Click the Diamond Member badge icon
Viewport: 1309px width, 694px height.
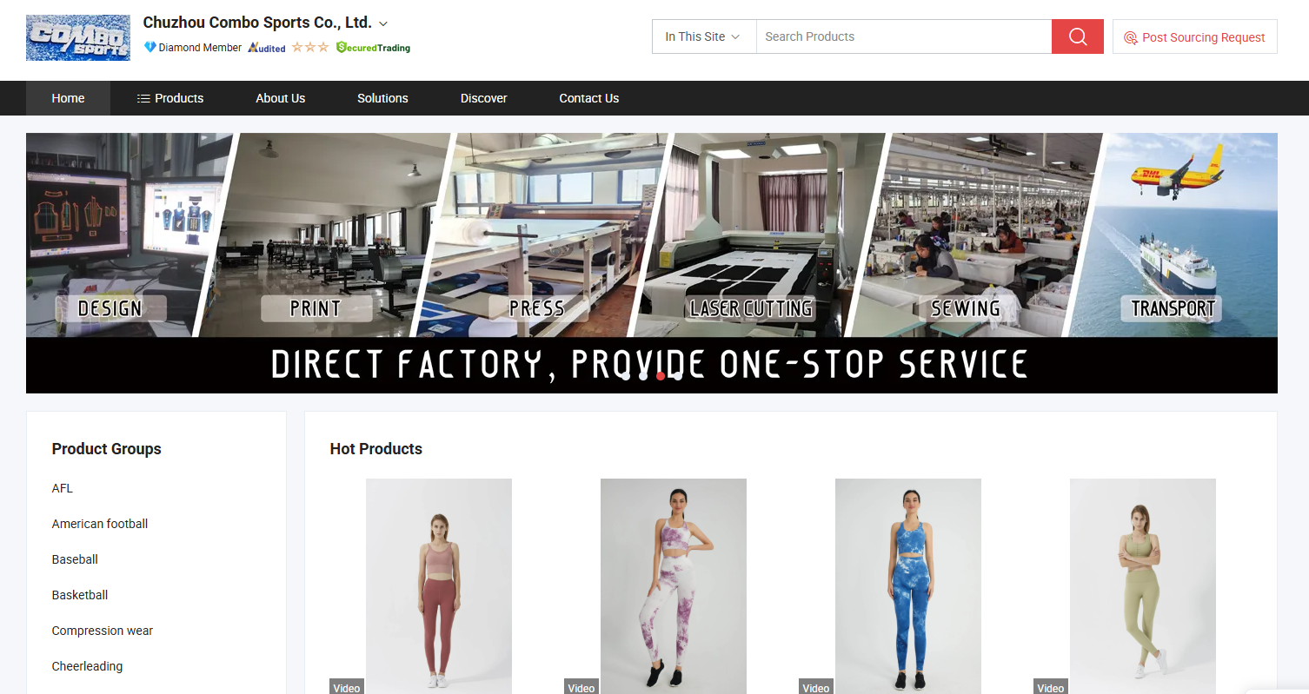pos(150,47)
